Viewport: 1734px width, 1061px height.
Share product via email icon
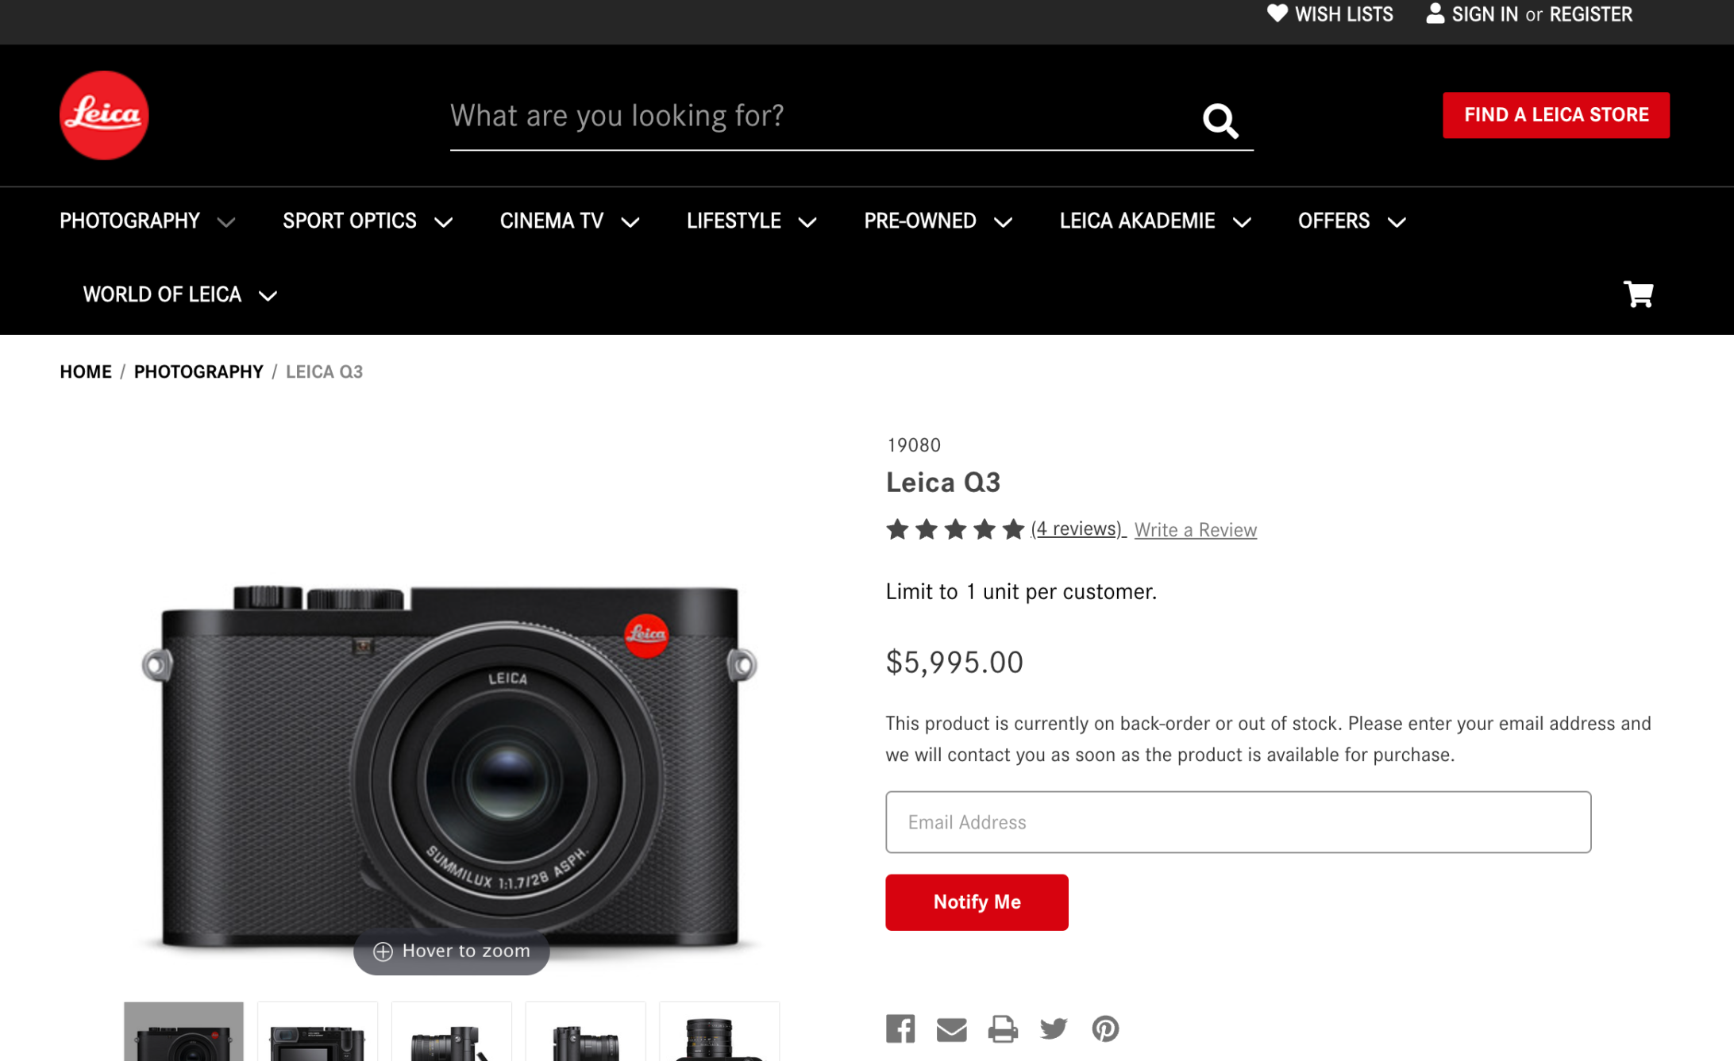click(x=951, y=1029)
